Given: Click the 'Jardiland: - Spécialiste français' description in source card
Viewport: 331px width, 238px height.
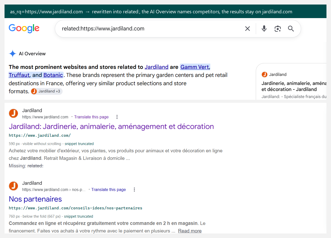Looking at the screenshot, I should point(294,97).
